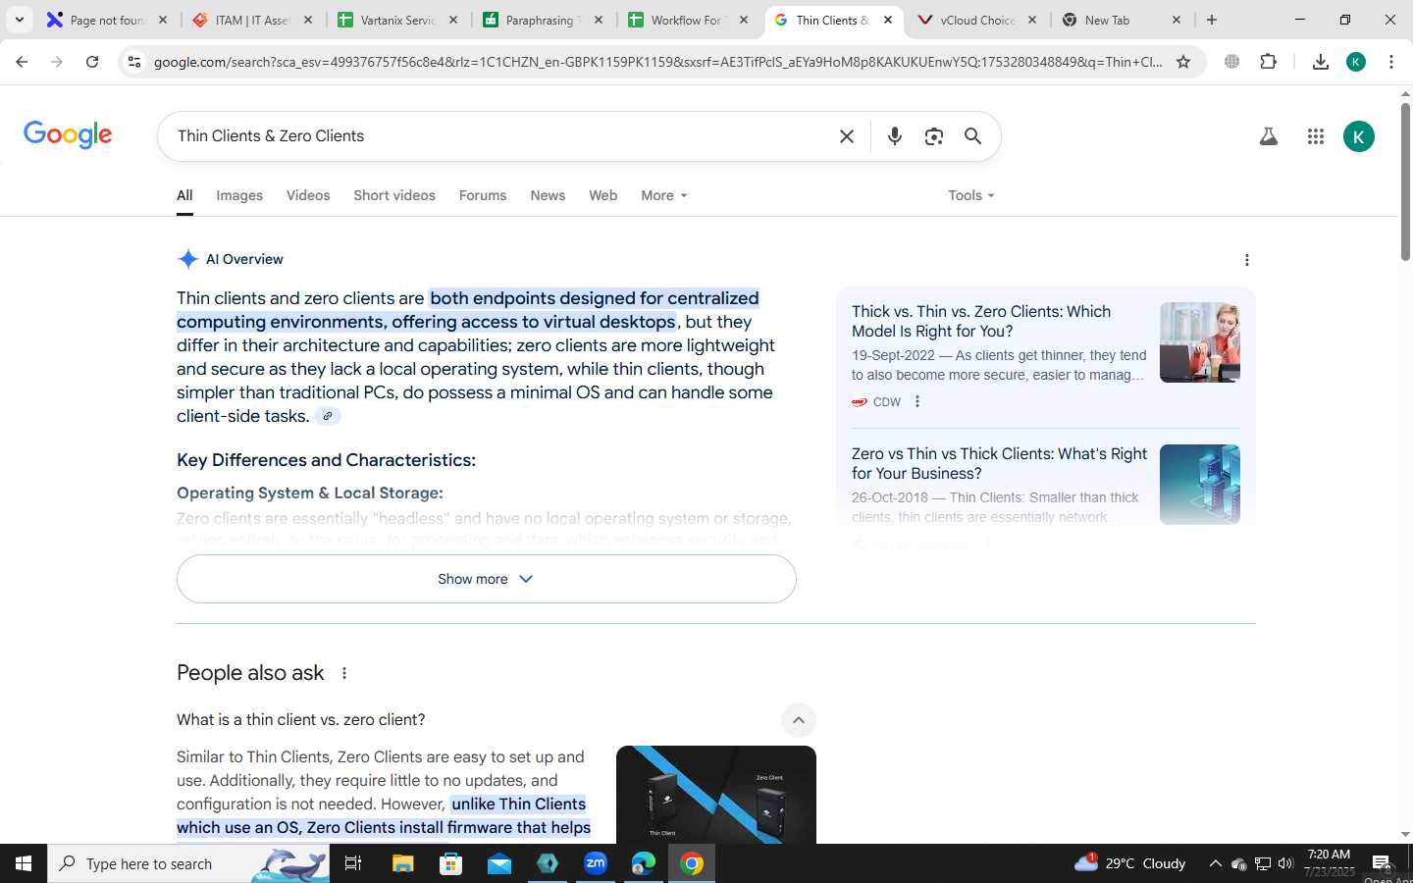Open the Windows Start menu
The width and height of the screenshot is (1413, 883).
(x=24, y=863)
